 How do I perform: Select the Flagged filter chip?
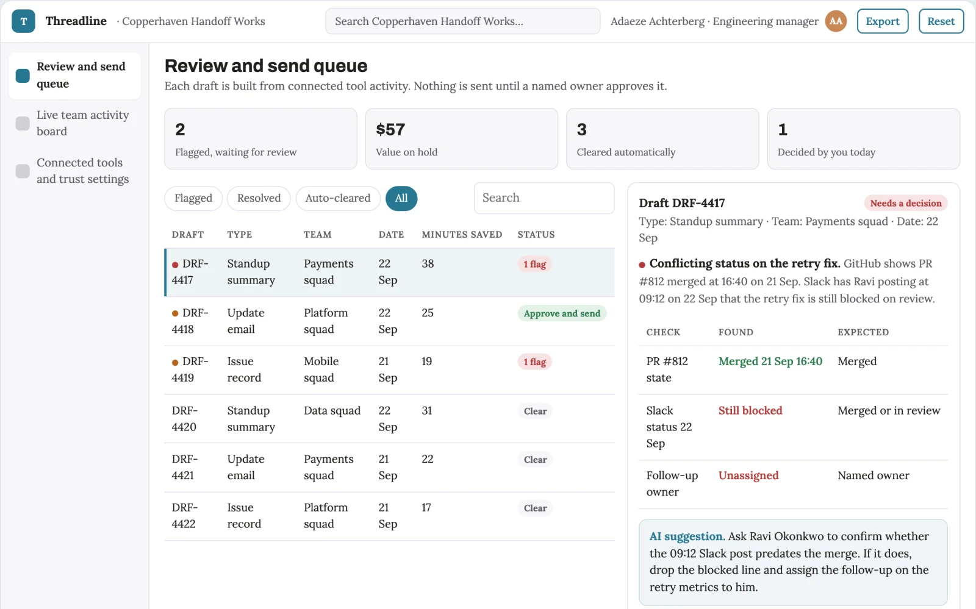193,198
